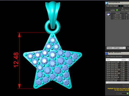This screenshot has height=96, width=129.
Task: Select the 1.75 X 1.75 row with quantity 1
Action: click(120, 17)
